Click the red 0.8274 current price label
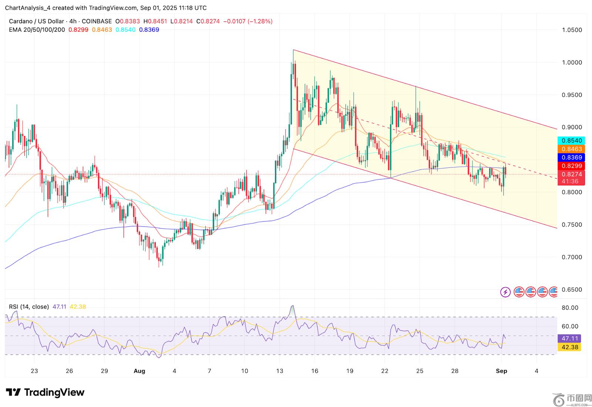Screen dimensions: 592x407 571,174
